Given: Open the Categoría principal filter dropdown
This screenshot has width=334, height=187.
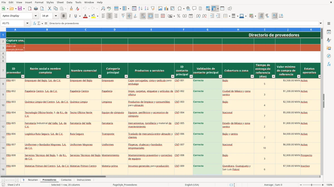Looking at the screenshot, I should pos(126,76).
